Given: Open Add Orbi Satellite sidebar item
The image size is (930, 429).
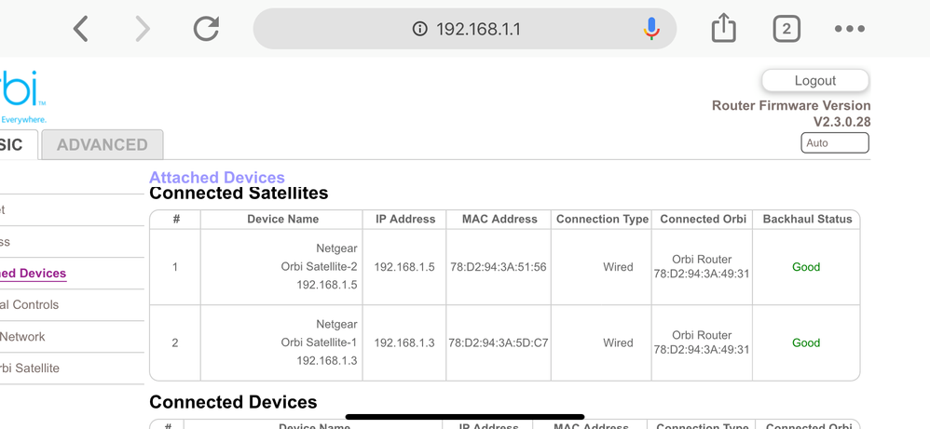Looking at the screenshot, I should (x=30, y=368).
